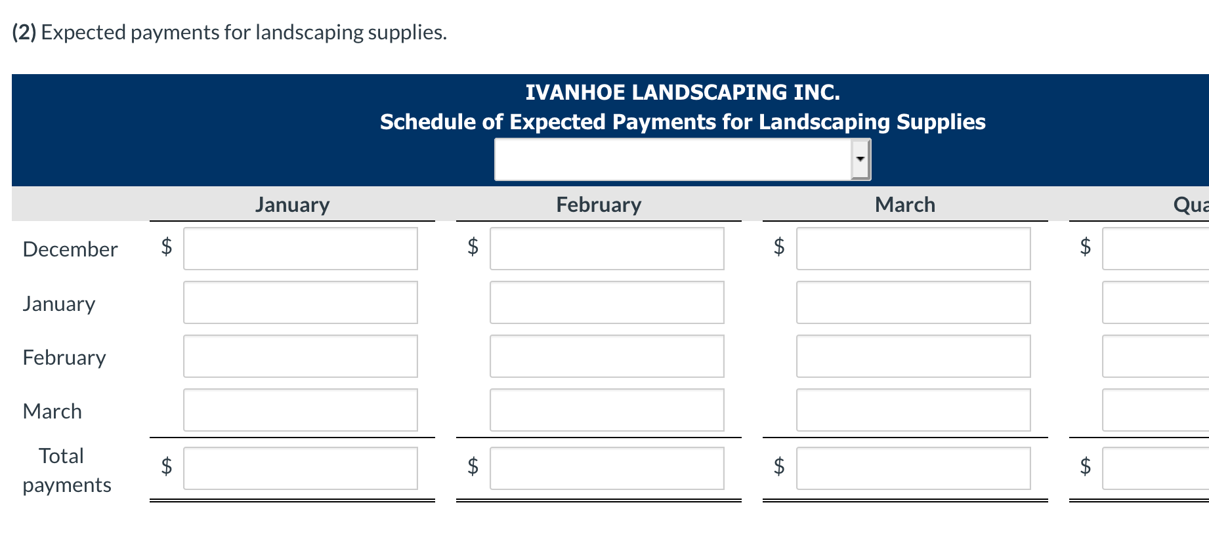This screenshot has width=1209, height=551.
Task: Click Total payments January input
Action: pos(301,468)
